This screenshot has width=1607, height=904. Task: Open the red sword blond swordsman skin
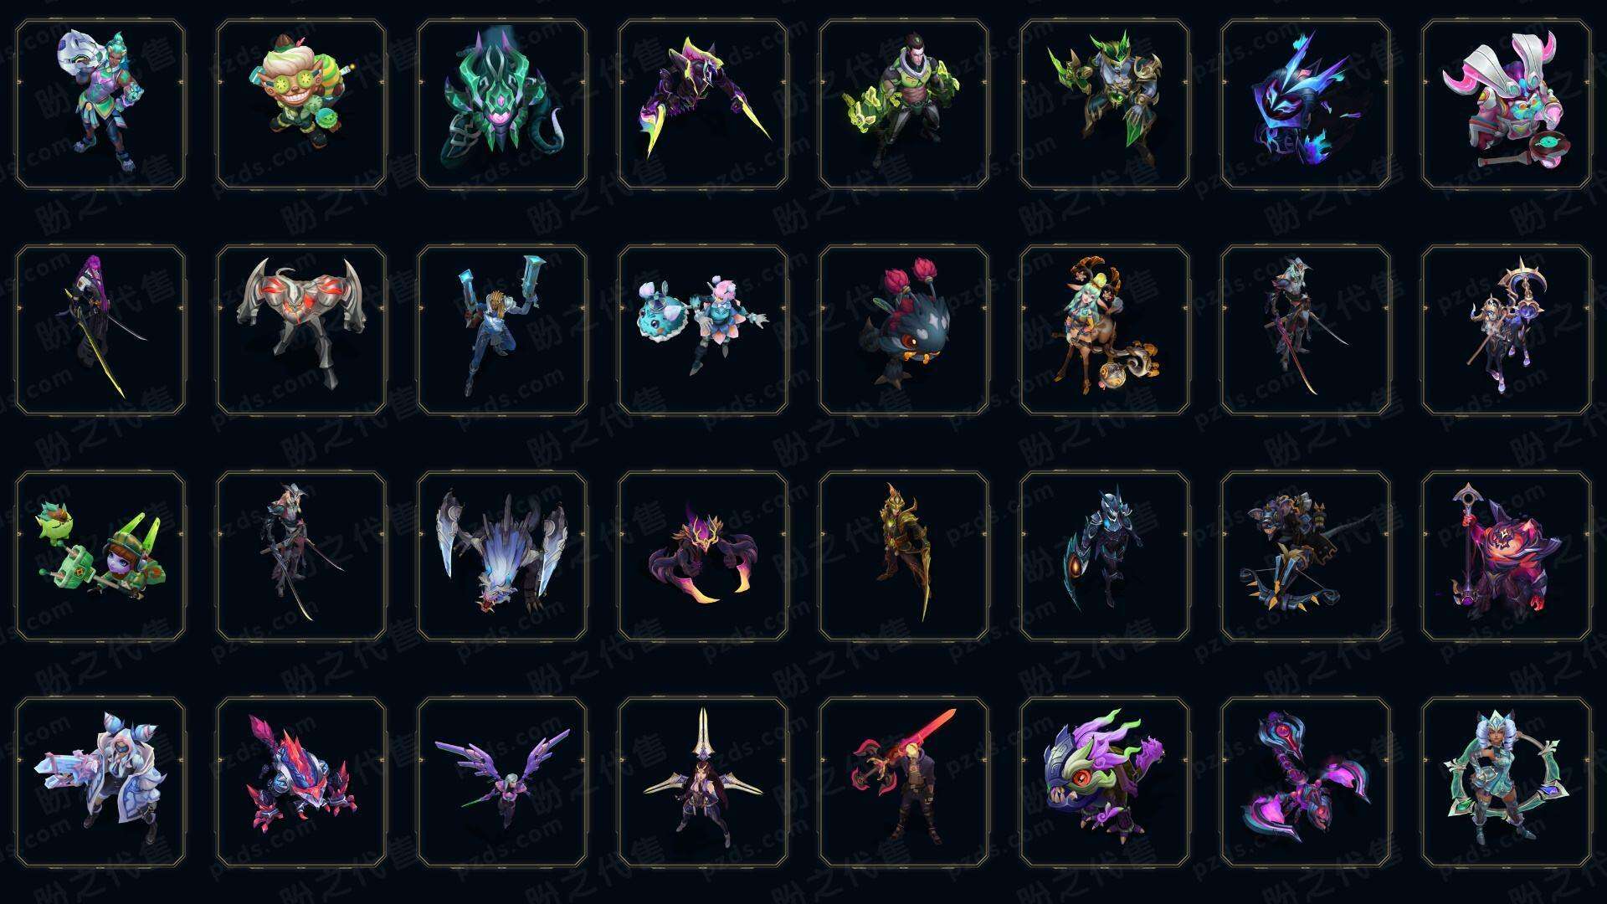point(904,782)
